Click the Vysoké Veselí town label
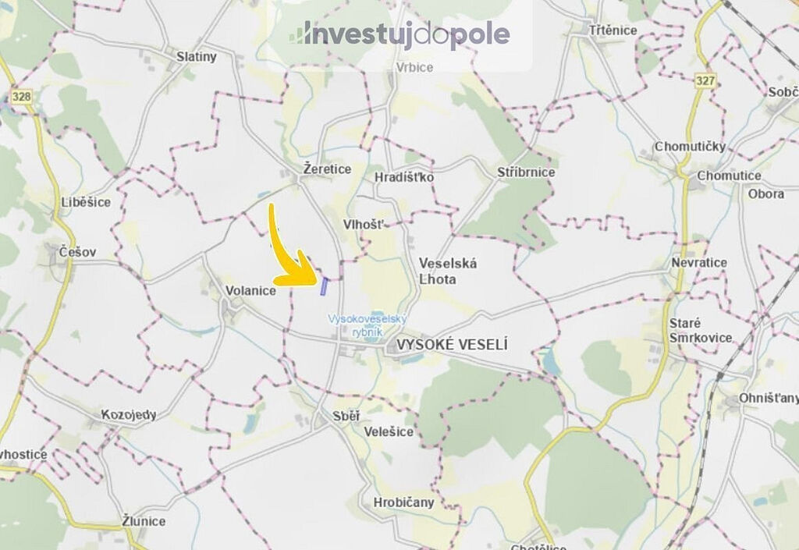The width and height of the screenshot is (799, 550). coord(452,345)
